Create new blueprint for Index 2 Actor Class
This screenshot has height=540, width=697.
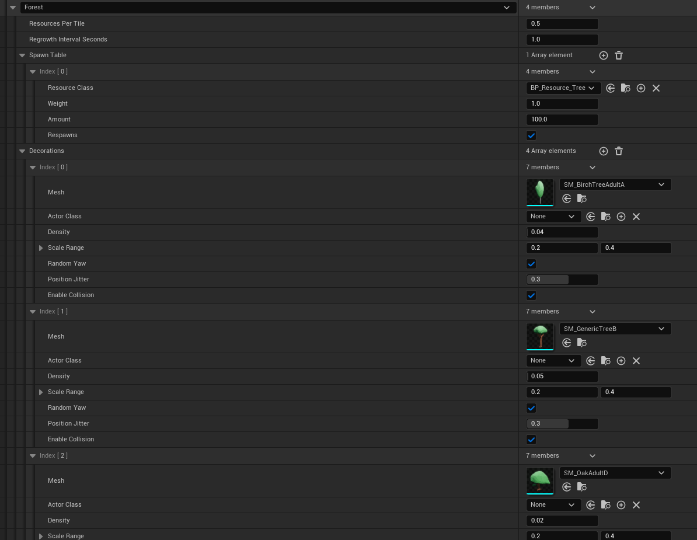[621, 505]
